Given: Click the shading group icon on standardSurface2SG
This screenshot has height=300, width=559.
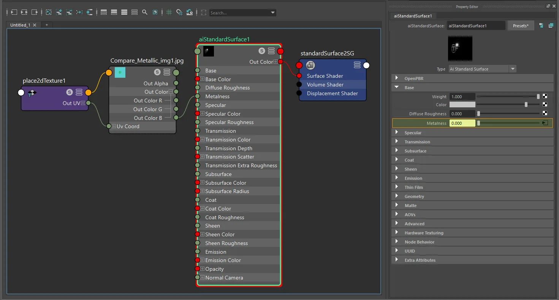Looking at the screenshot, I should pos(310,65).
